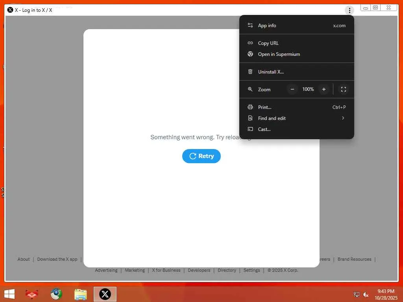Open the X for Business link

tap(166, 271)
